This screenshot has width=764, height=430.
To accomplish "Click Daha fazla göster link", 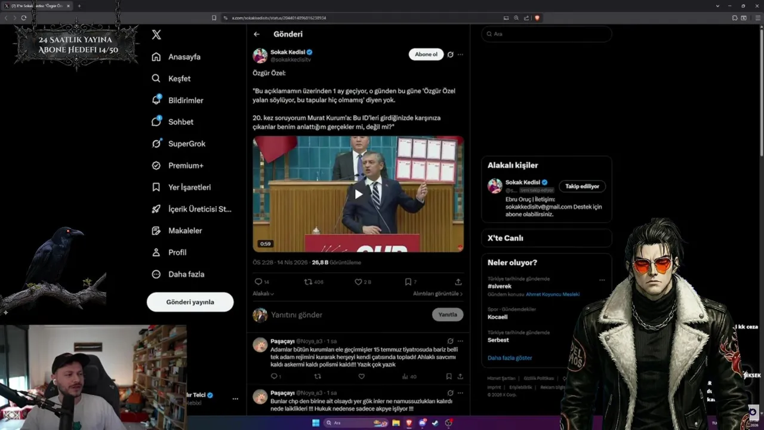I will [x=510, y=358].
